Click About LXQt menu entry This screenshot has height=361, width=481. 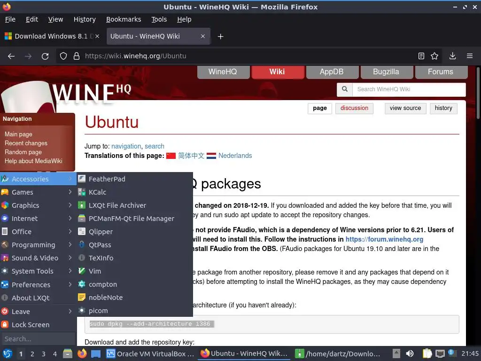tap(38, 298)
